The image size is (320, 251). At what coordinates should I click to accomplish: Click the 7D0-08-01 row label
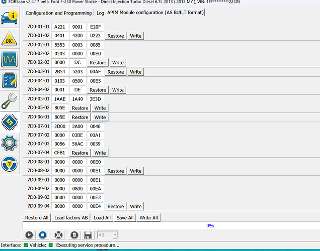(x=38, y=162)
